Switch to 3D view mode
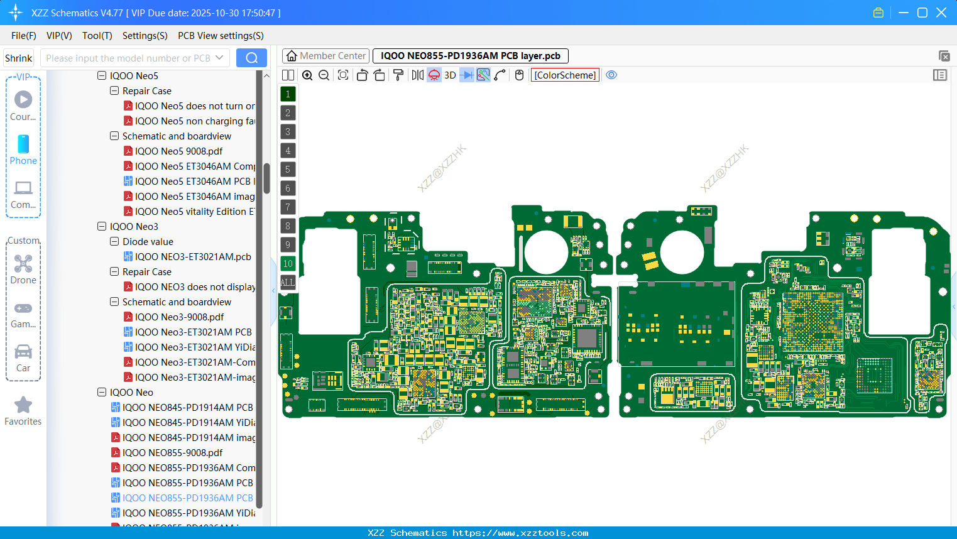This screenshot has height=539, width=957. [x=450, y=75]
